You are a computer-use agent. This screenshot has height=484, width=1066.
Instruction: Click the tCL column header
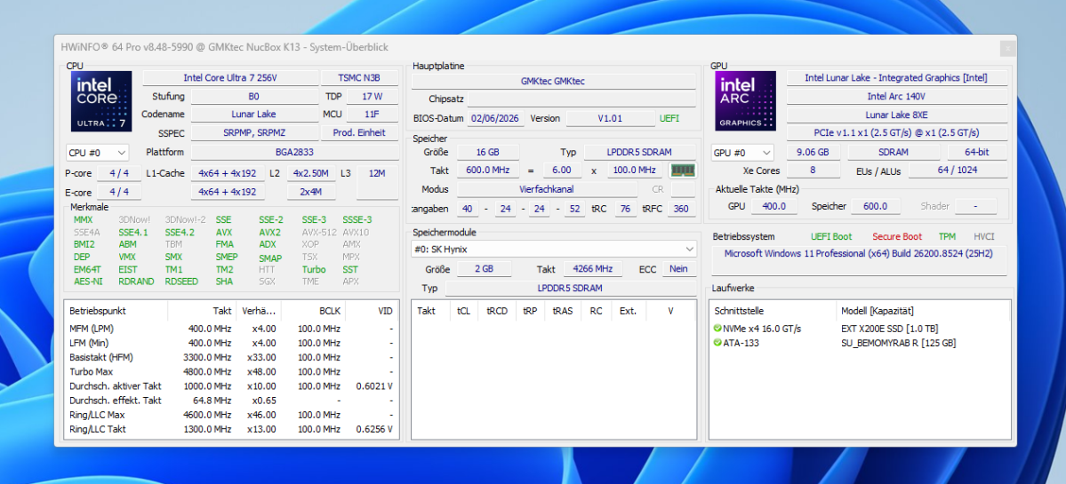[x=464, y=311]
